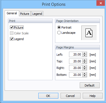Increase the Top margin with up arrow
Screen dimensions: 106x103
tap(84, 60)
